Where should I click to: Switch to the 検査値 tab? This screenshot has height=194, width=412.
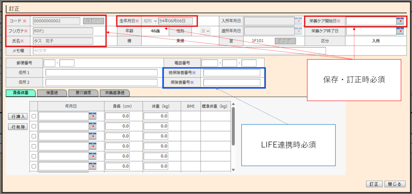click(x=52, y=93)
